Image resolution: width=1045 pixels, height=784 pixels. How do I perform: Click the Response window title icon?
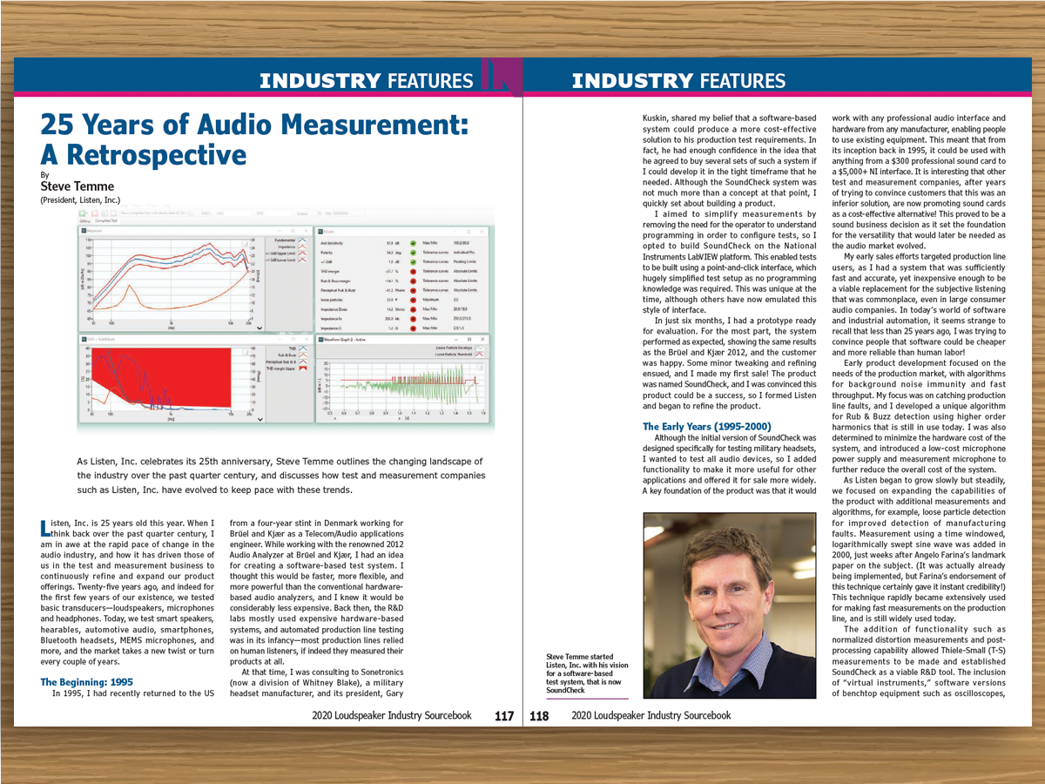click(84, 231)
